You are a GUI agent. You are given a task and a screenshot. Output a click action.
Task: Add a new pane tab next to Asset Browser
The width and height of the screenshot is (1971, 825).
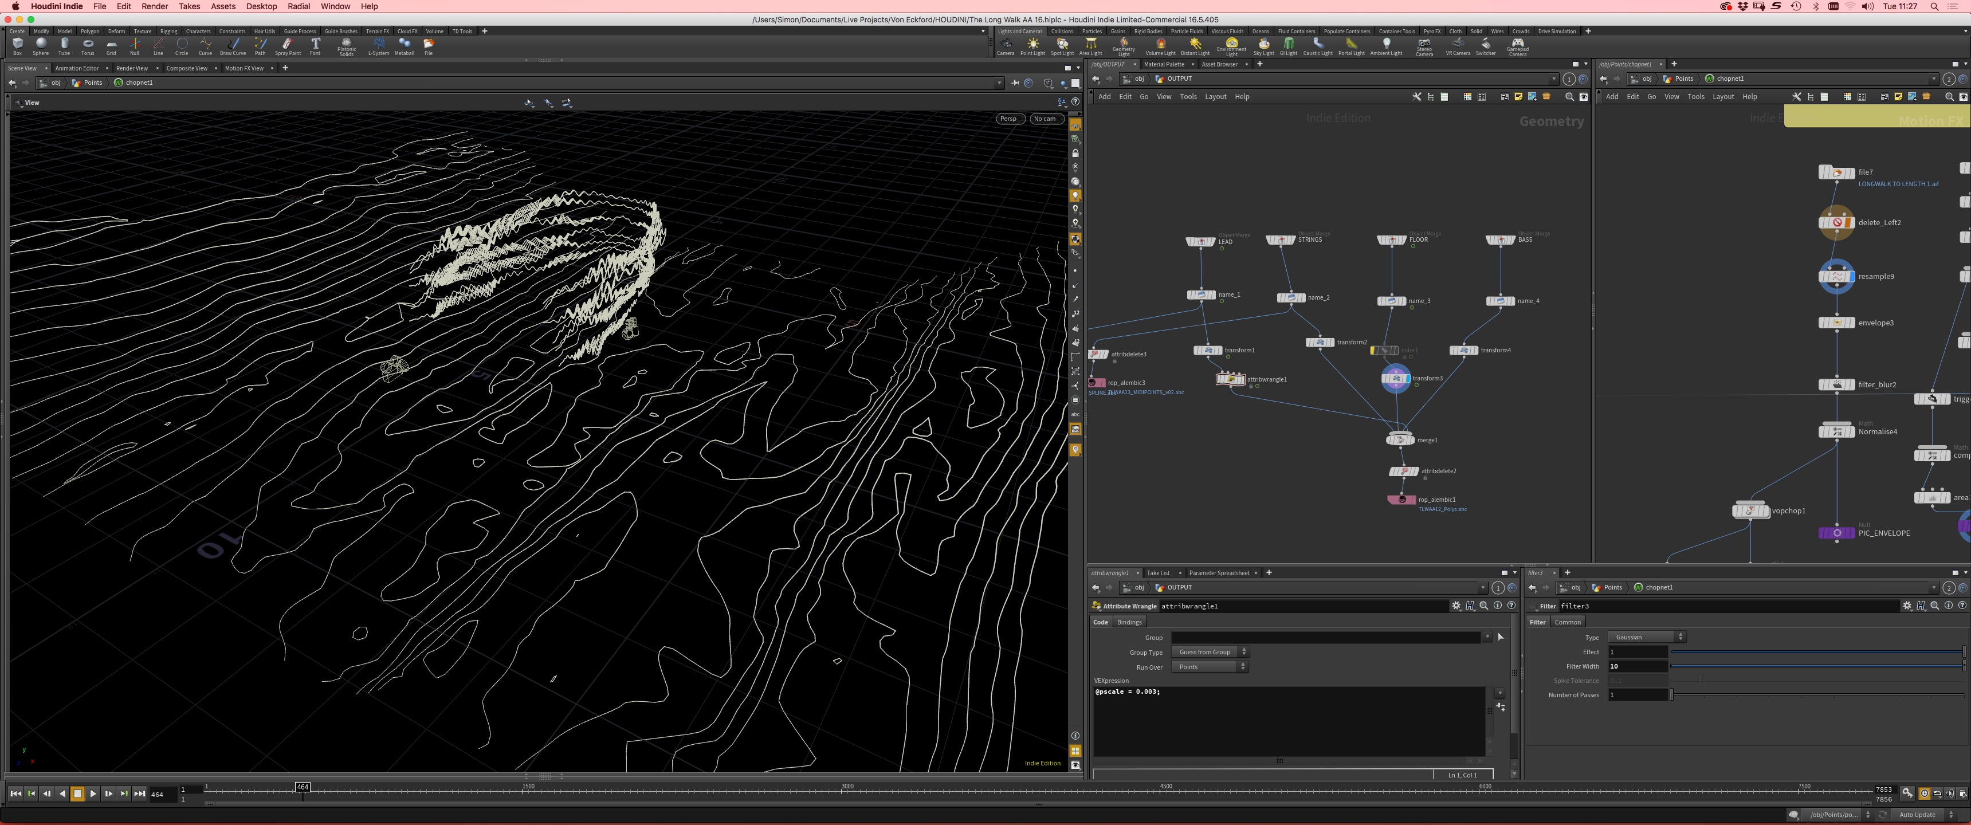pyautogui.click(x=1259, y=64)
